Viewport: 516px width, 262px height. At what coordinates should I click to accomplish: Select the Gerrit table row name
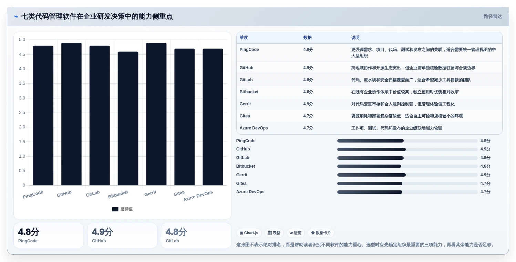[x=245, y=104]
